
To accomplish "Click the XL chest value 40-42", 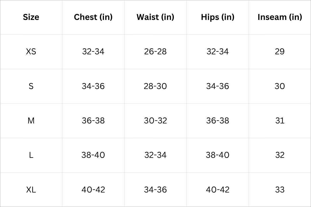I will (93, 190).
